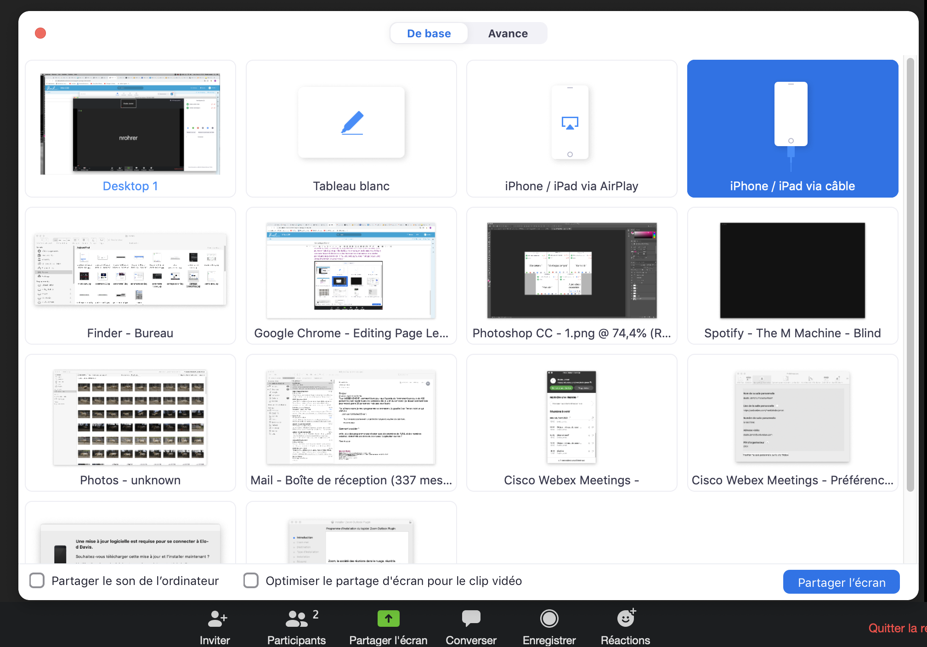Open the Participants panel icon
The width and height of the screenshot is (927, 647).
[x=297, y=619]
